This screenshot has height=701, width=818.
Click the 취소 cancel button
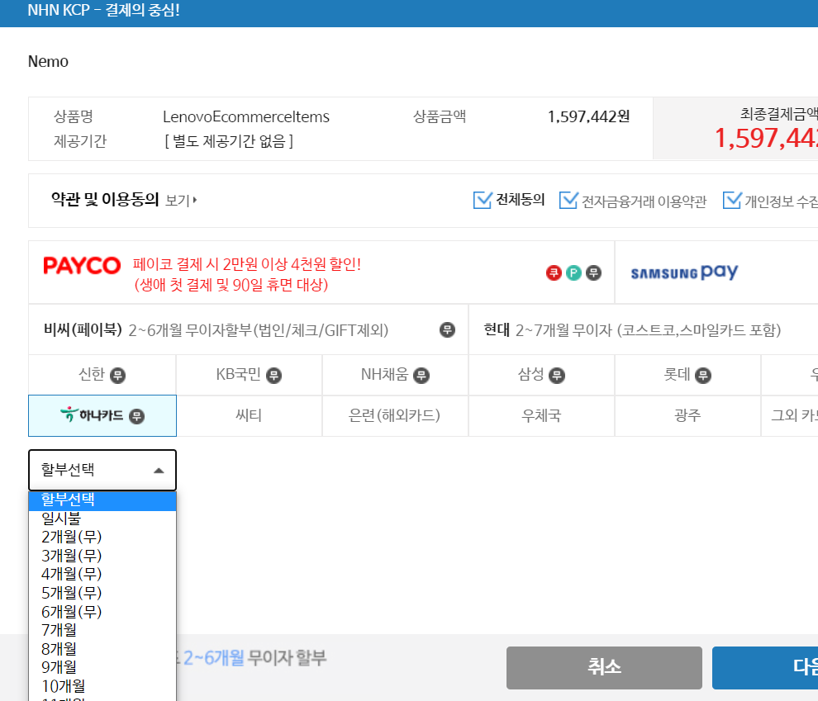[604, 668]
